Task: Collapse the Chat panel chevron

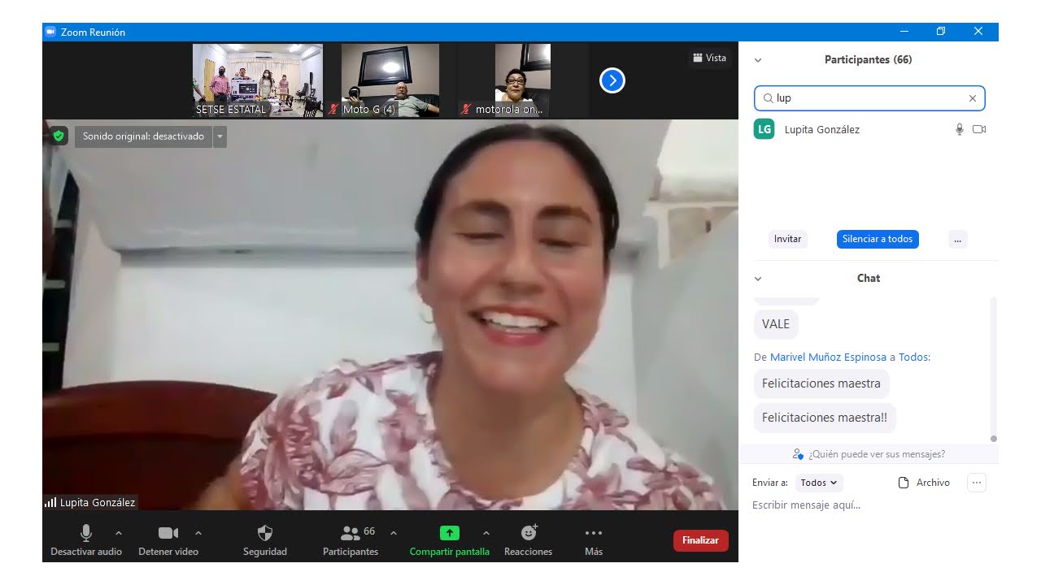Action: pos(758,279)
